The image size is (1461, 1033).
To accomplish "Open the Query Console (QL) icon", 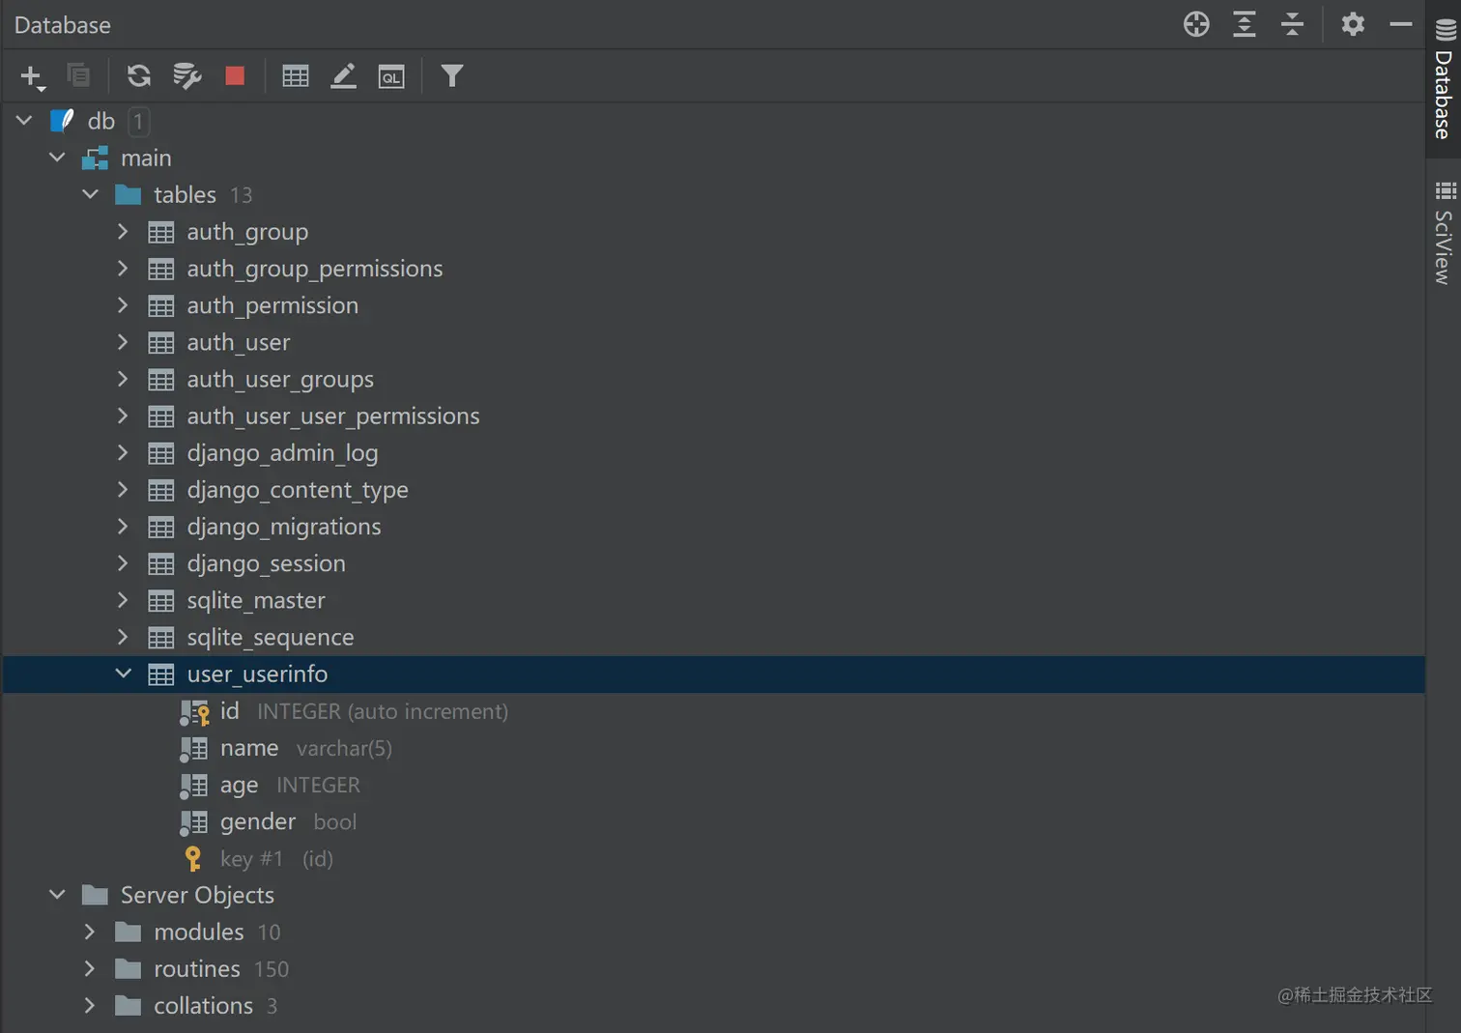I will [x=391, y=76].
